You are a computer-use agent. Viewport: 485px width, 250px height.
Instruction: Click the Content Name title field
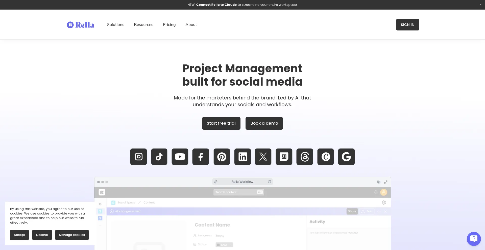pos(212,225)
